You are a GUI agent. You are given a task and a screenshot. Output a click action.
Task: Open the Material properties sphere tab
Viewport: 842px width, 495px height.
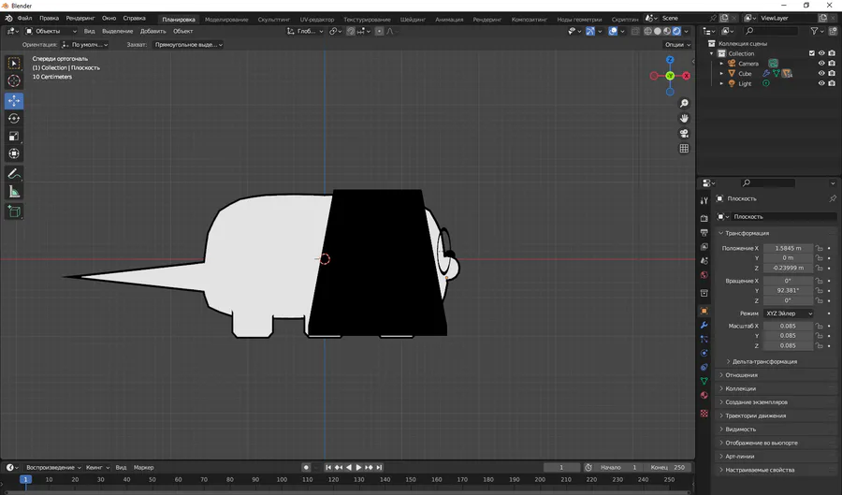[x=704, y=395]
